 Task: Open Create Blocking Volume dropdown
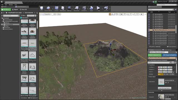(x=164, y=88)
